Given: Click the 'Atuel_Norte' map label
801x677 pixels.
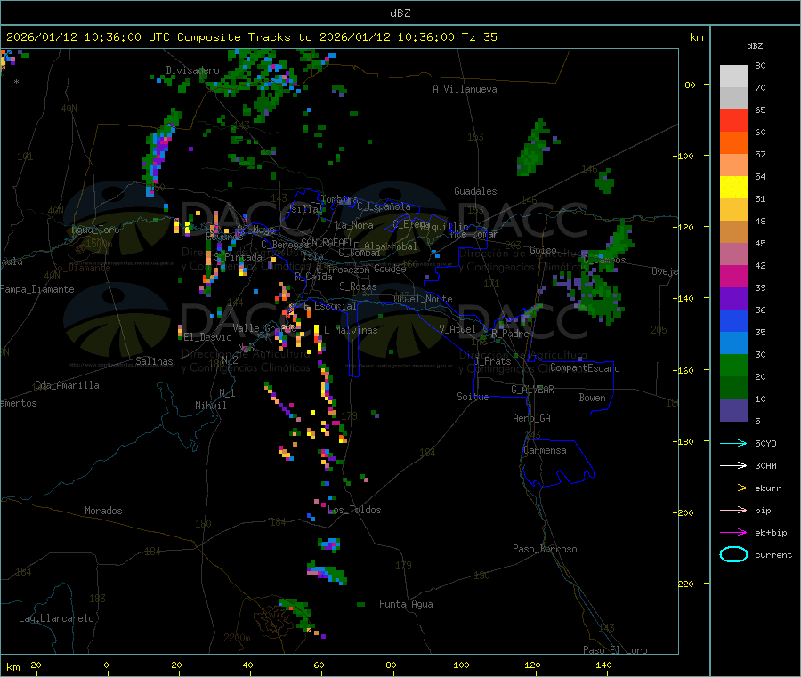Looking at the screenshot, I should [x=424, y=299].
